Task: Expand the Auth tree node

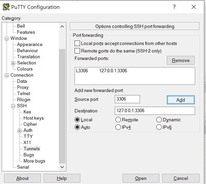Action: click(x=19, y=131)
